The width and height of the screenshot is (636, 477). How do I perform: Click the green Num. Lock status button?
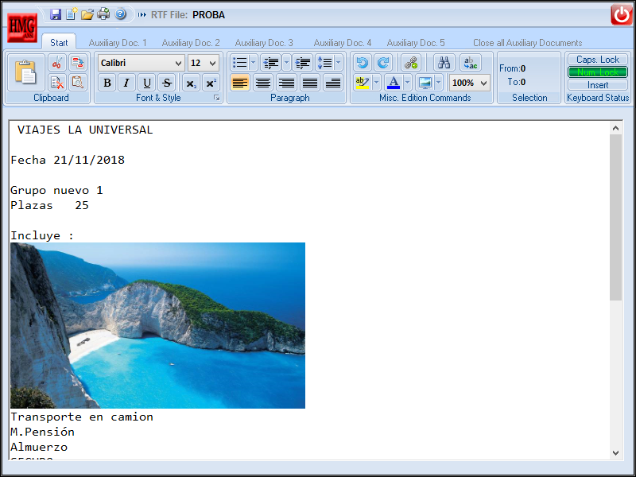(598, 72)
